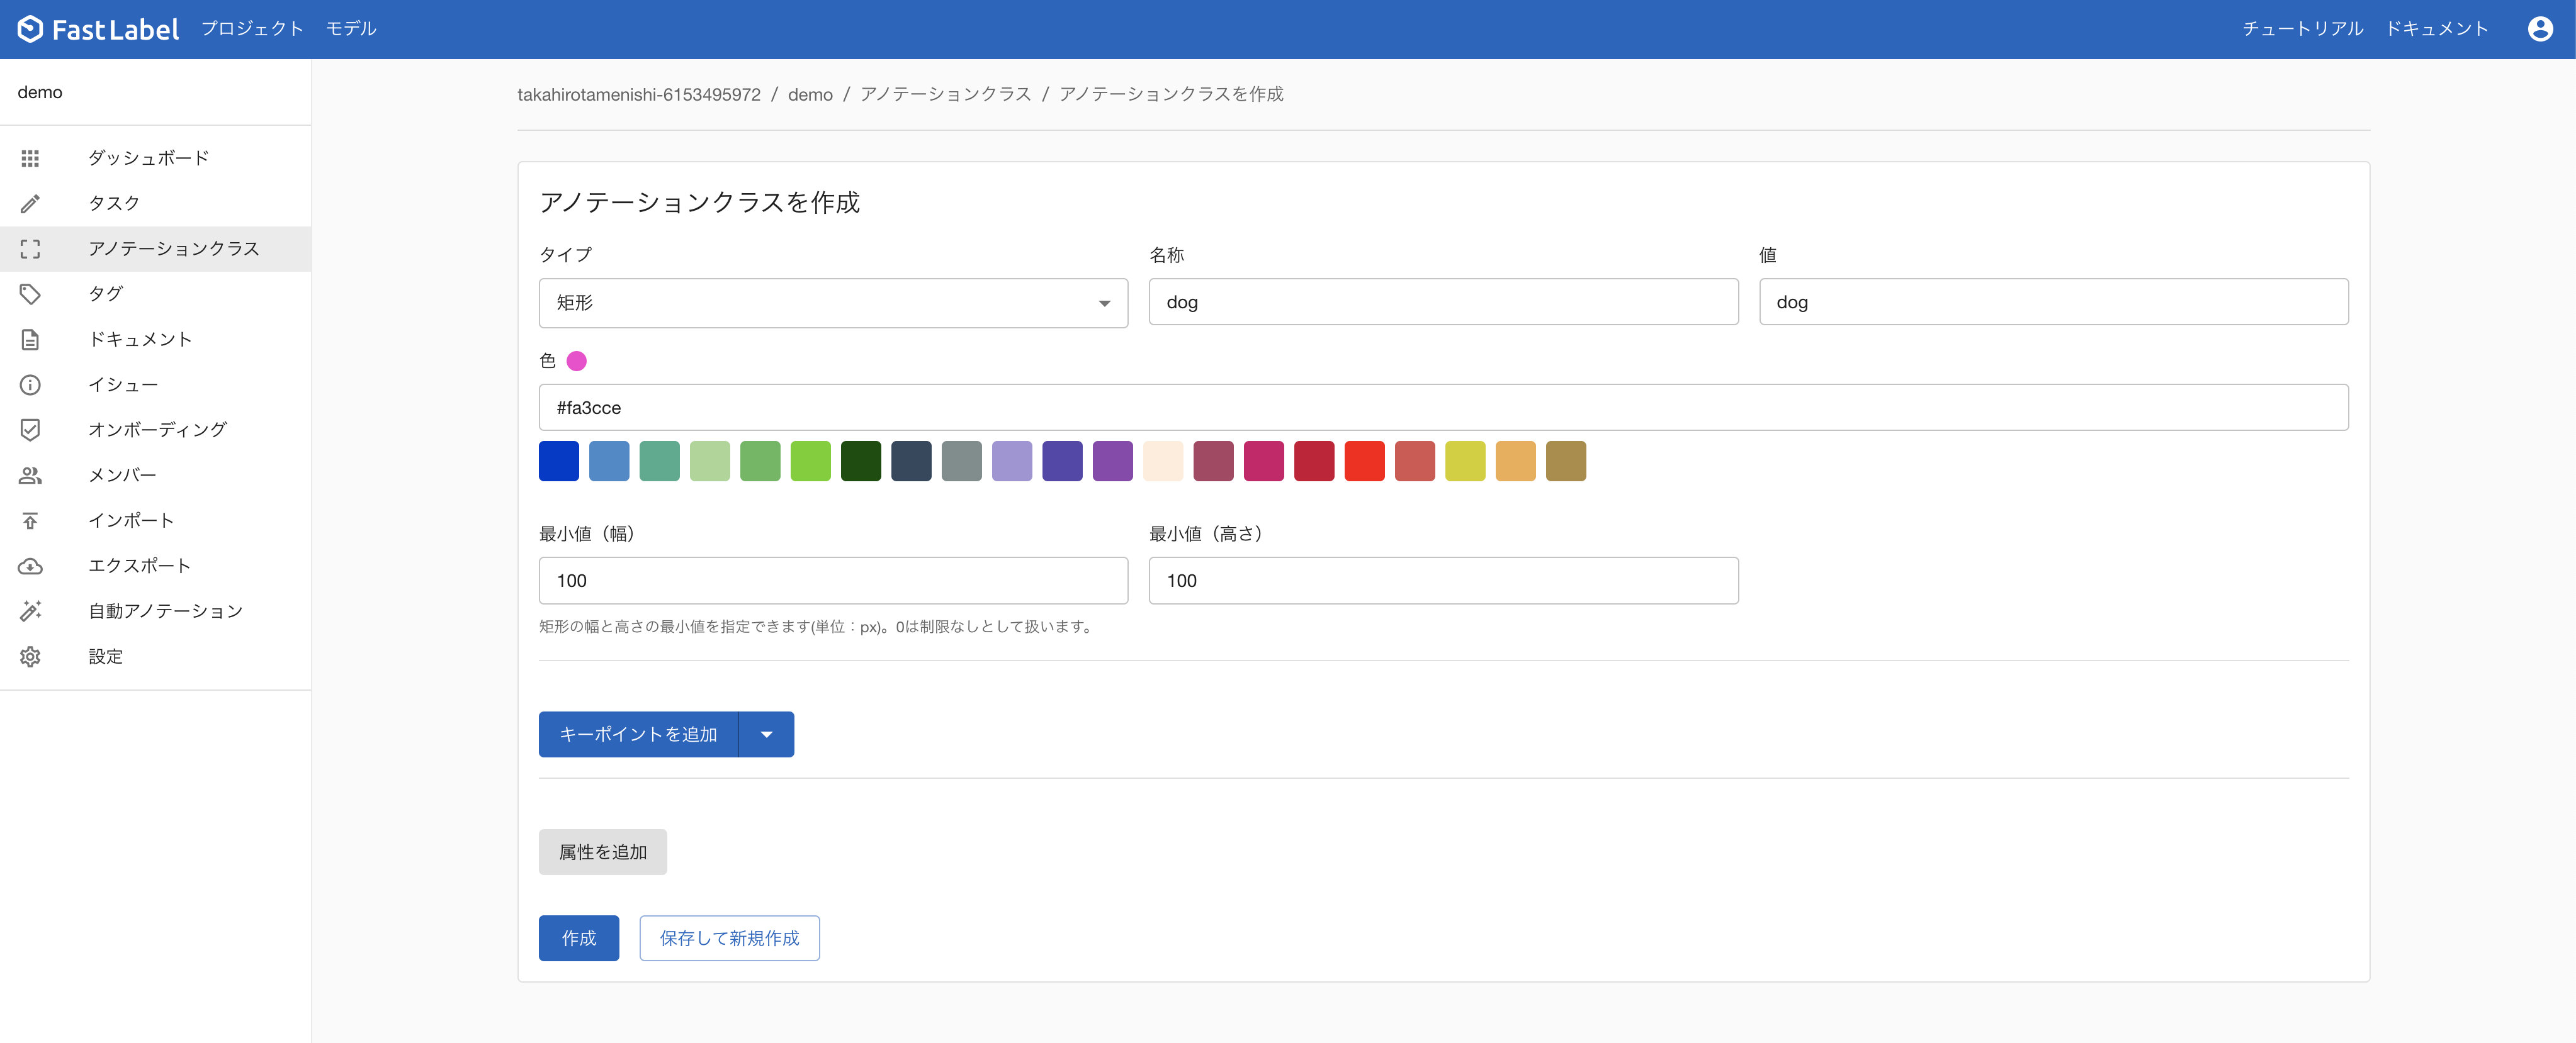Image resolution: width=2576 pixels, height=1043 pixels.
Task: Click the 保存して新規作成 button
Action: click(729, 938)
